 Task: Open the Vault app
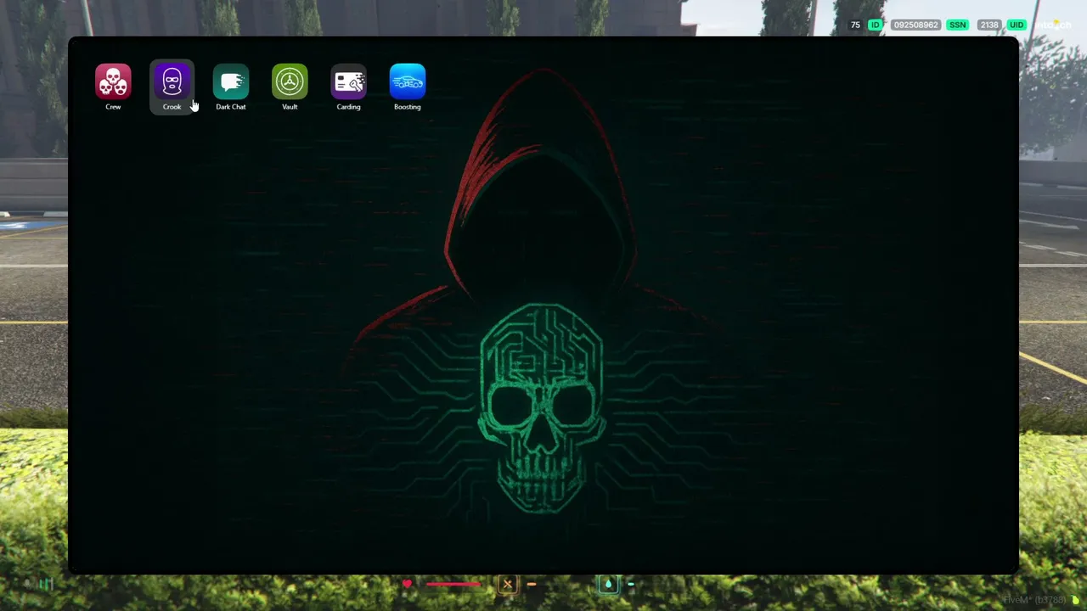(290, 82)
